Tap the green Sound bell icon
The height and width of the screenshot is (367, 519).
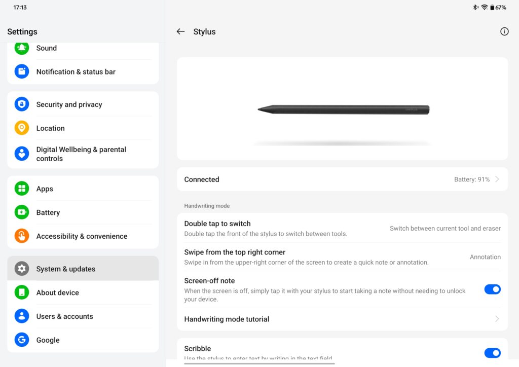[x=21, y=48]
